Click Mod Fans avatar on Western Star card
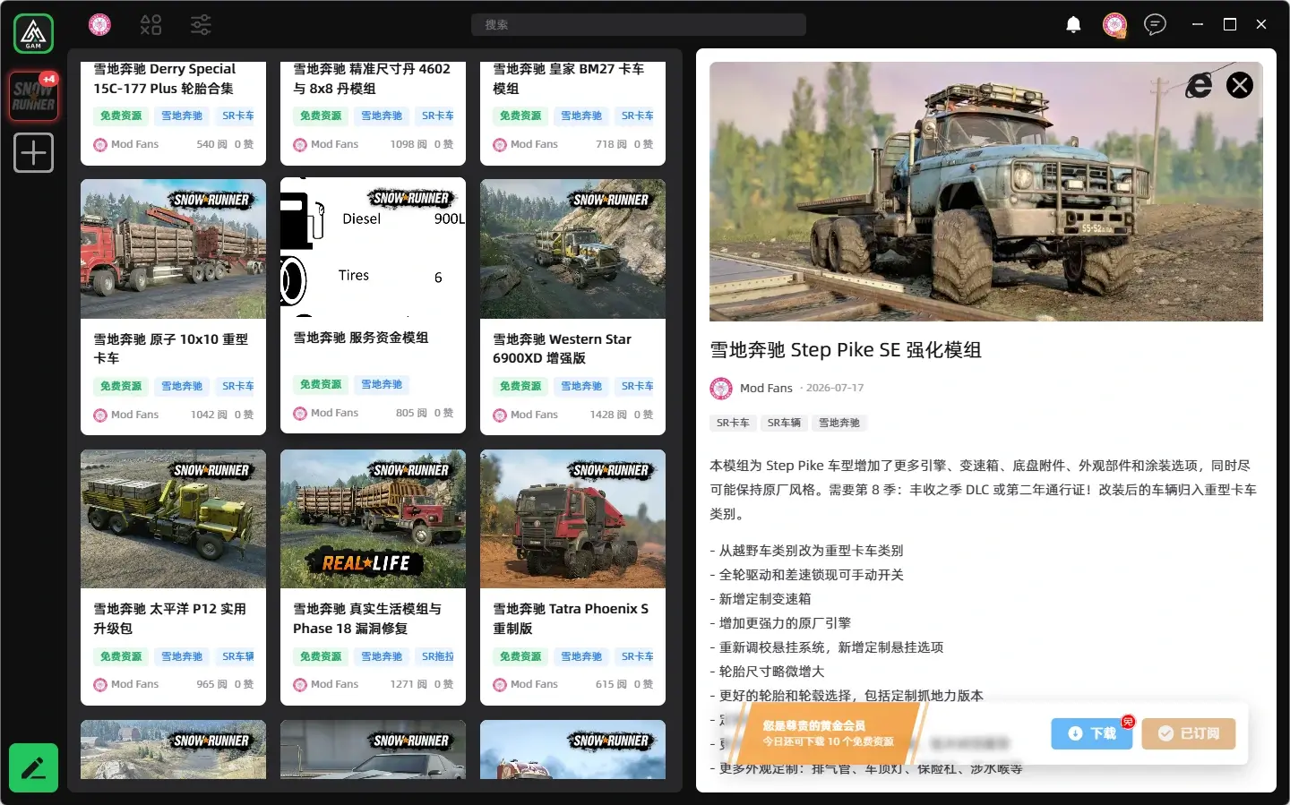This screenshot has width=1290, height=805. pyautogui.click(x=500, y=415)
